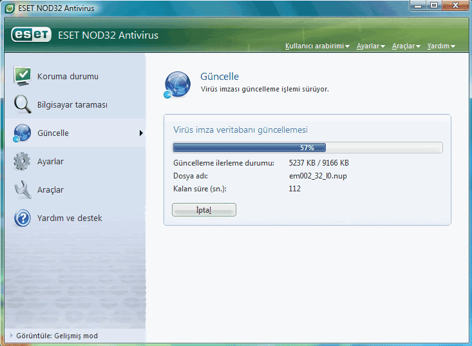Click the Virüs imza veritabanı güncellemesi title

click(x=241, y=130)
